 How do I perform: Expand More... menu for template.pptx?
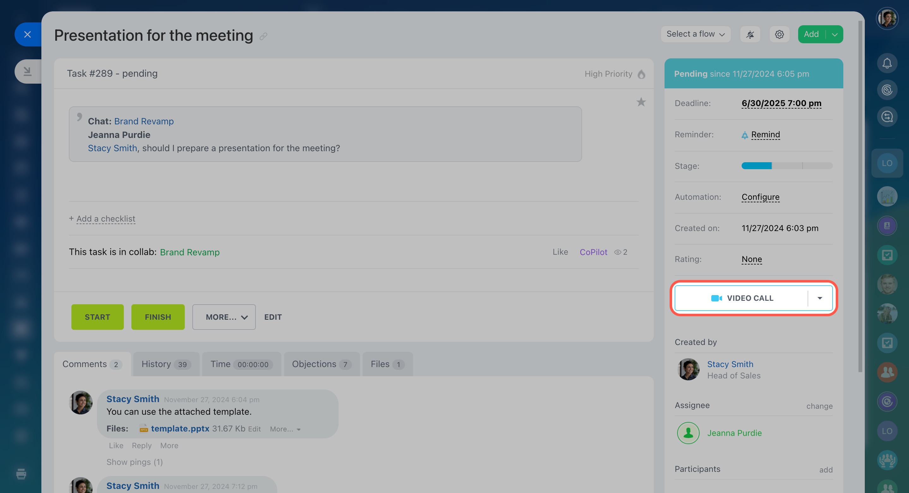[x=285, y=429]
